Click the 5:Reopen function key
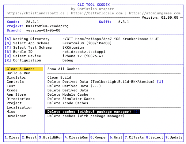 pyautogui.click(x=99, y=137)
